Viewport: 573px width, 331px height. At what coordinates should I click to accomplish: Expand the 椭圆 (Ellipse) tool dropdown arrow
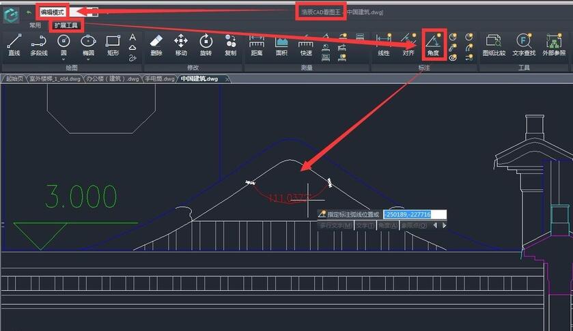pos(88,58)
